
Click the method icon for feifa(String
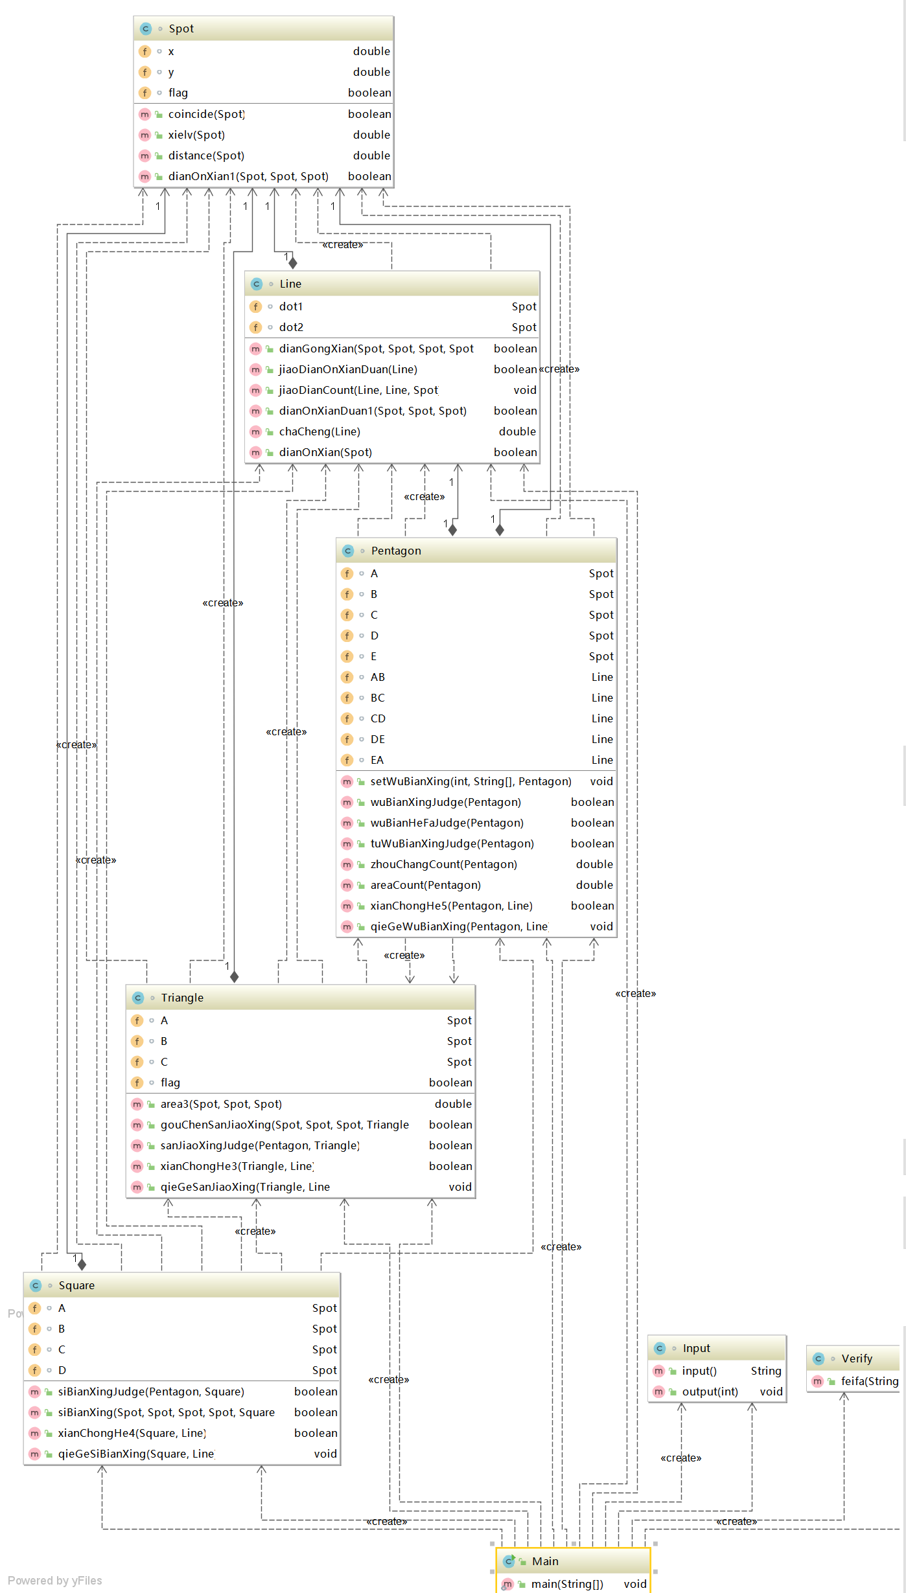click(818, 1381)
